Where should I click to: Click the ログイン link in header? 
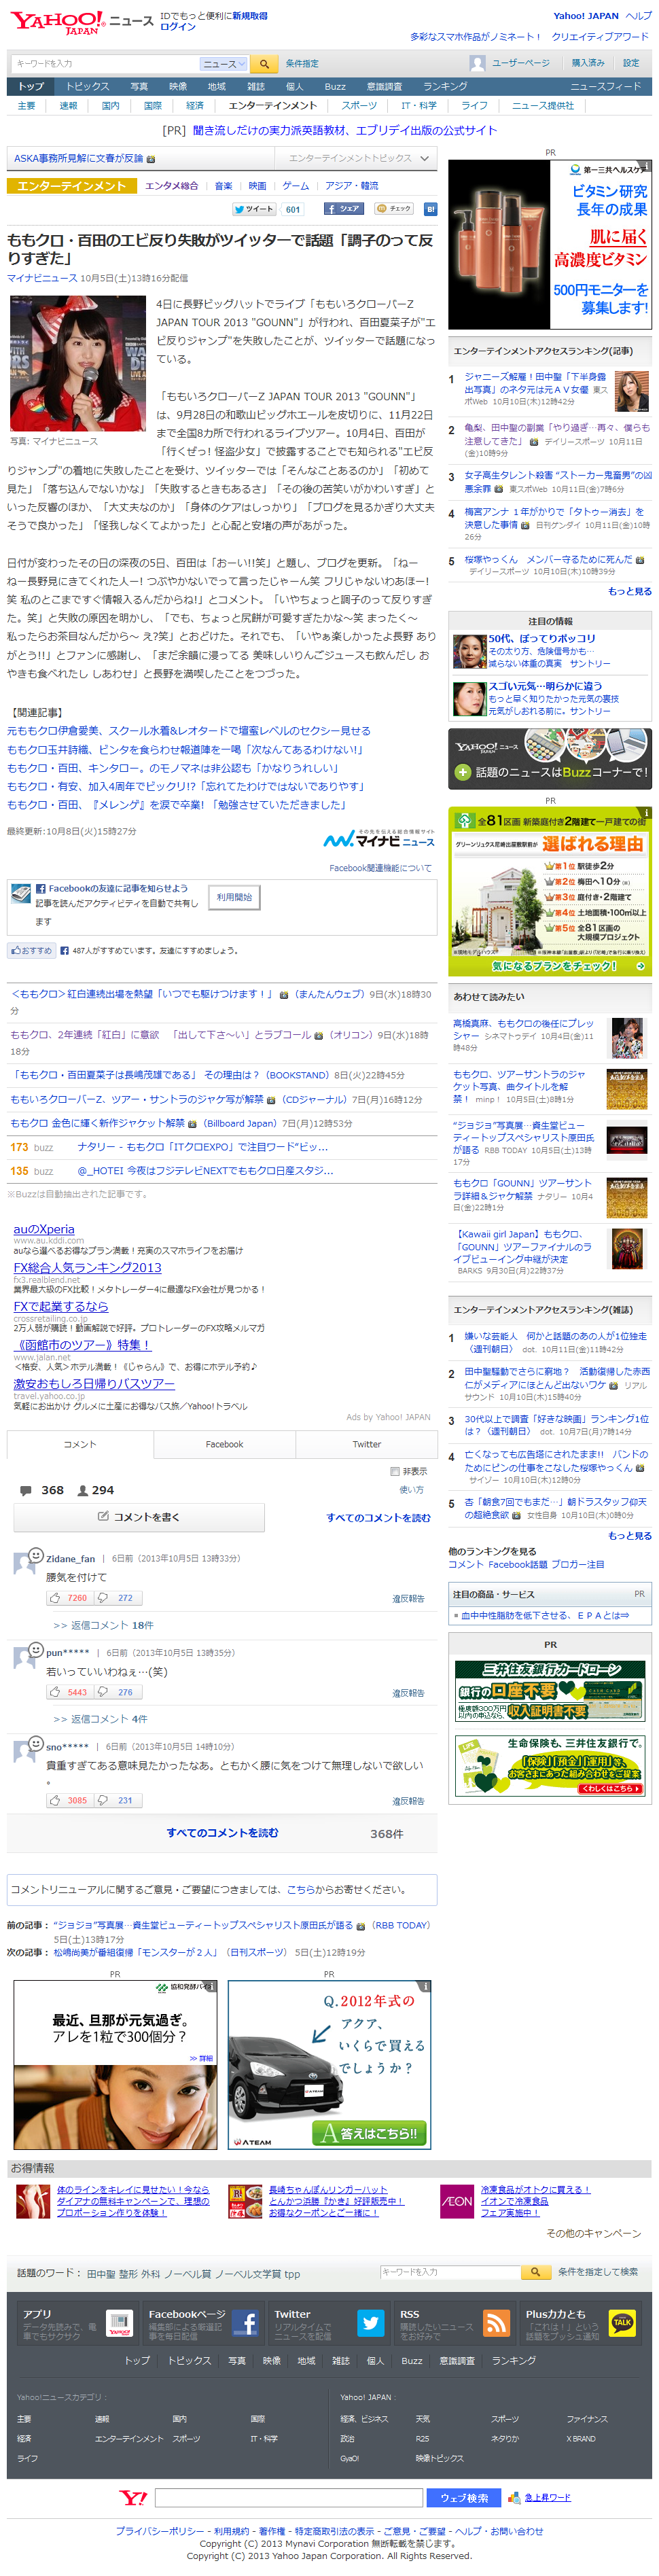click(x=178, y=27)
